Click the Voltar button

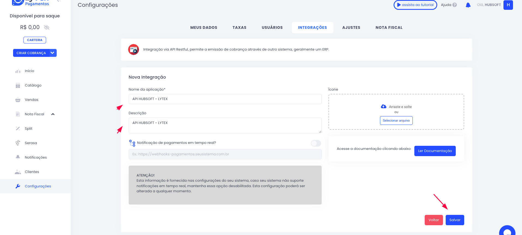pyautogui.click(x=434, y=220)
